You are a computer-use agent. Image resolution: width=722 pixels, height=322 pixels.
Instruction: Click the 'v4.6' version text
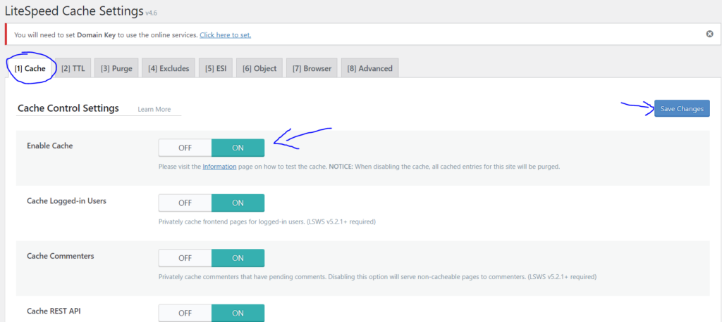coord(152,13)
